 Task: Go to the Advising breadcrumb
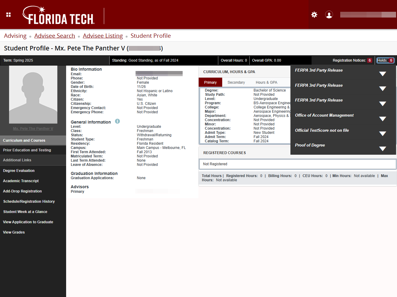point(15,36)
